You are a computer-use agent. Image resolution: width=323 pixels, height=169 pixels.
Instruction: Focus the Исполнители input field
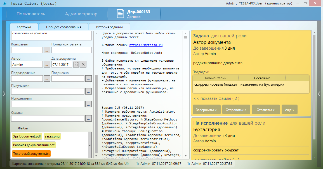[x=48, y=104]
